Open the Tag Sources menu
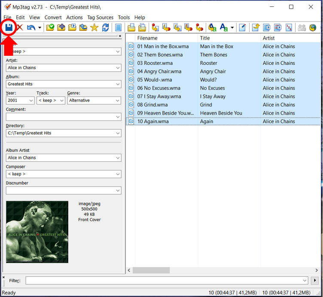The height and width of the screenshot is (297, 323). click(100, 18)
